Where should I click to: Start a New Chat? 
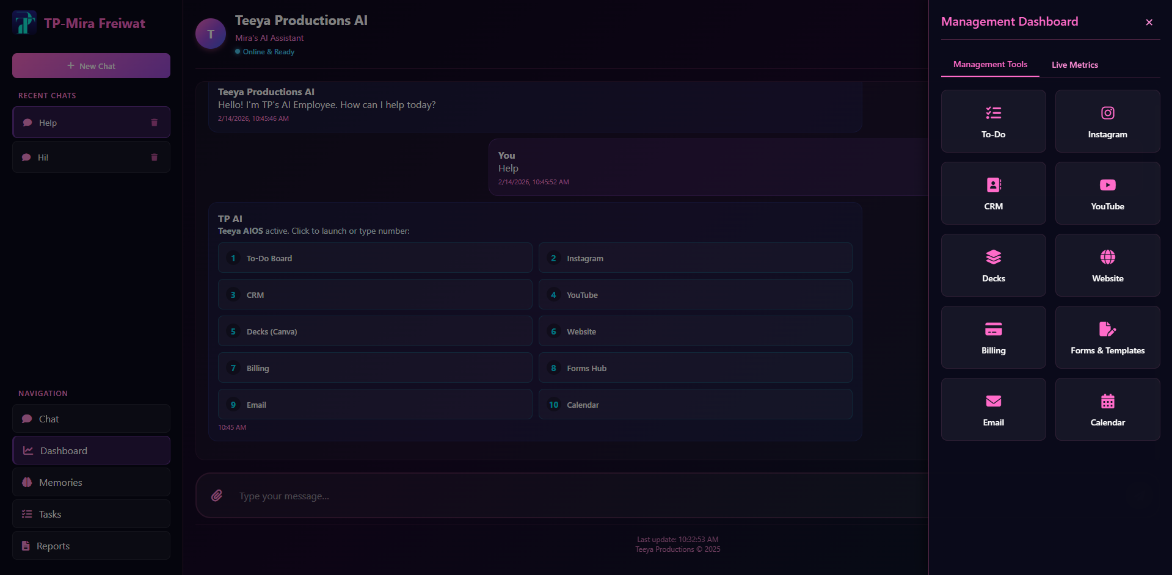[90, 65]
